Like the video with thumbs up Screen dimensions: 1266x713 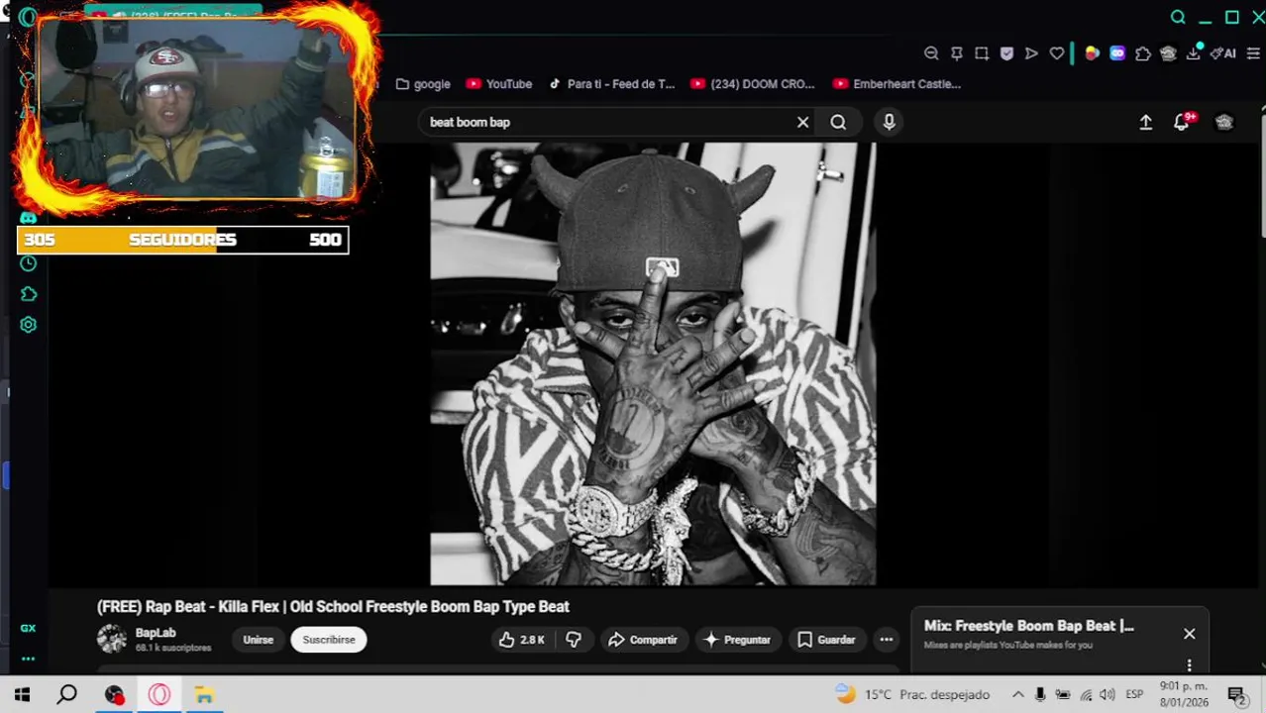click(x=522, y=640)
